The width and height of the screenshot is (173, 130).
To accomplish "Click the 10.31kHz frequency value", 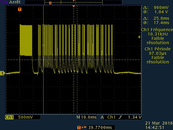I will tap(158, 34).
